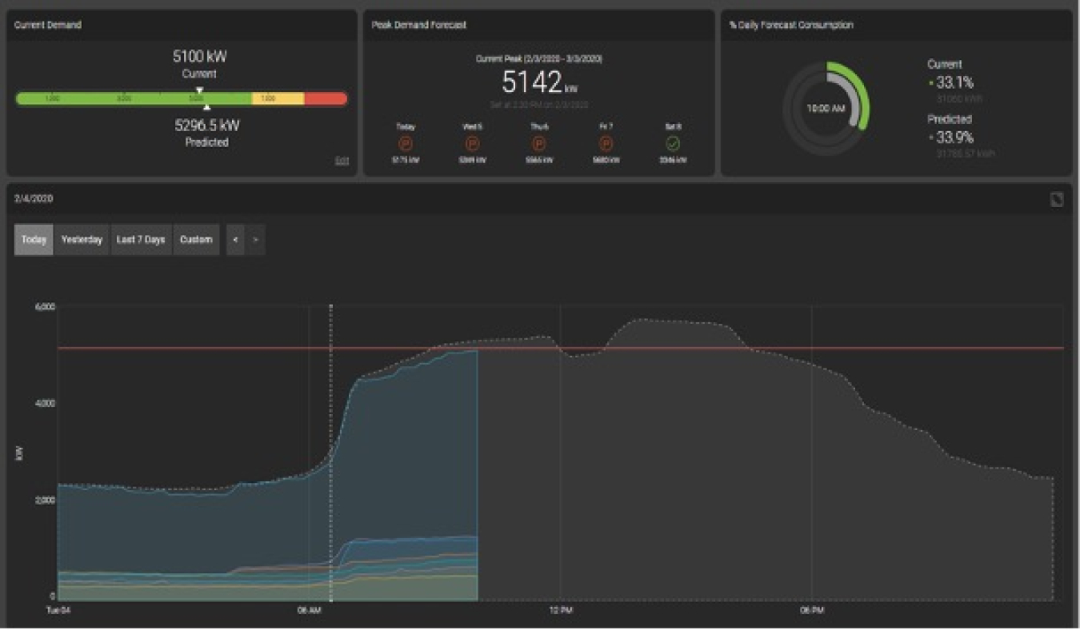The height and width of the screenshot is (630, 1080).
Task: Click the Edit link in Current Demand
Action: (342, 161)
